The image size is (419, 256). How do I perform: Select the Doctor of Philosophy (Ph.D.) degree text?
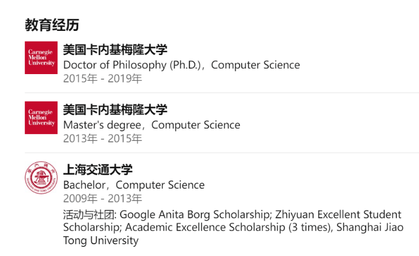coord(132,65)
